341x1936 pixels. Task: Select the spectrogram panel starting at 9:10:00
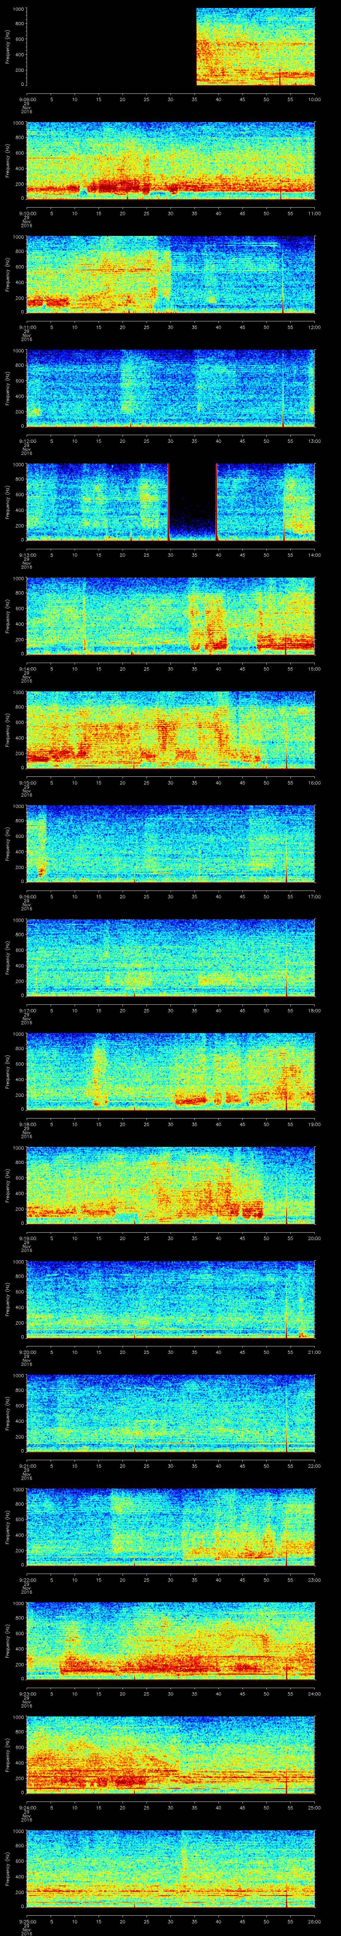coord(170,160)
